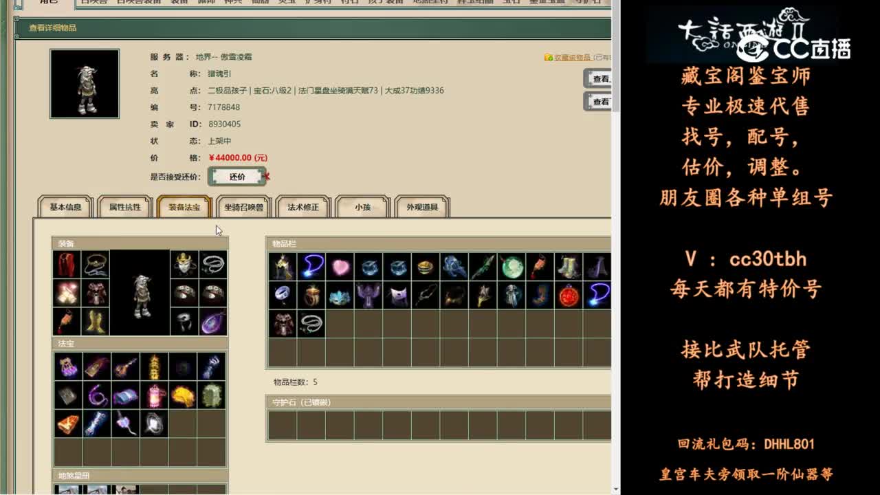
Task: Select the white boots inventory item
Action: click(x=569, y=267)
